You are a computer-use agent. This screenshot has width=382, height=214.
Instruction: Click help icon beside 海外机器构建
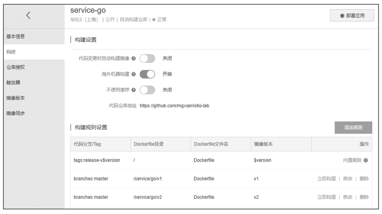click(134, 74)
